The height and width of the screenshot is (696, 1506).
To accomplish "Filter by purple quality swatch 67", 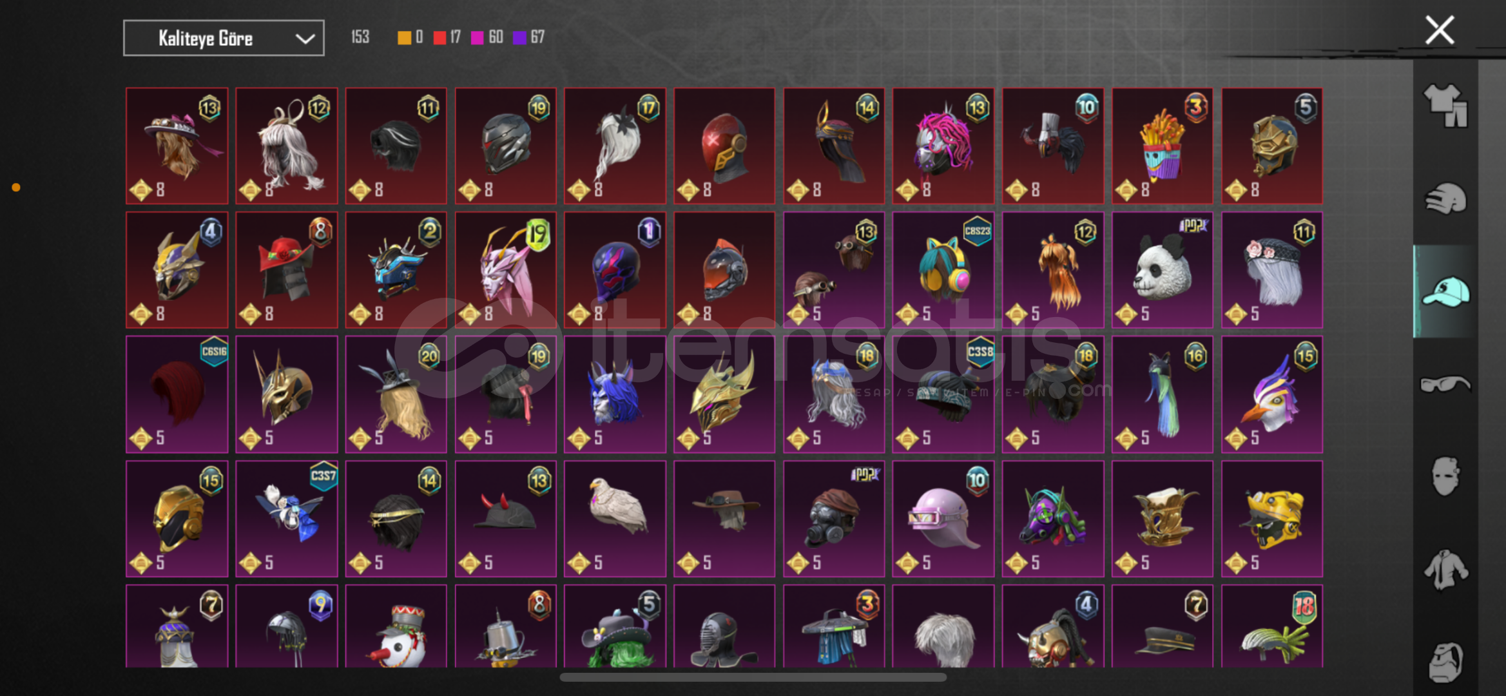I will [529, 37].
